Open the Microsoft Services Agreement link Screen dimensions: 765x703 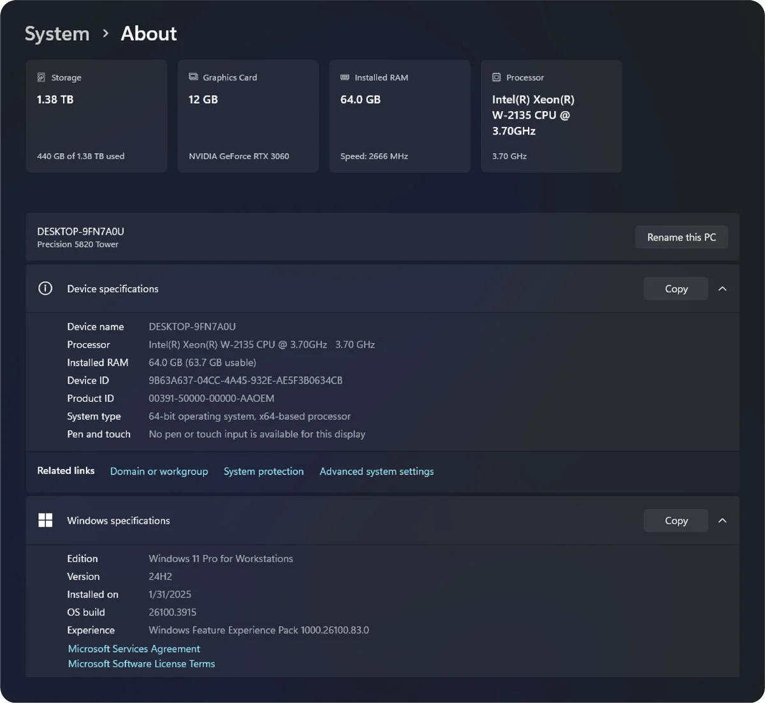[134, 649]
